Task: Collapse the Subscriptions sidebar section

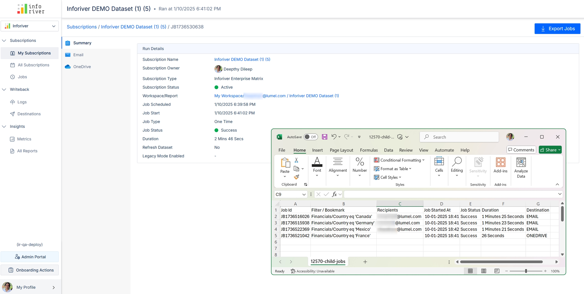Action: (x=4, y=41)
